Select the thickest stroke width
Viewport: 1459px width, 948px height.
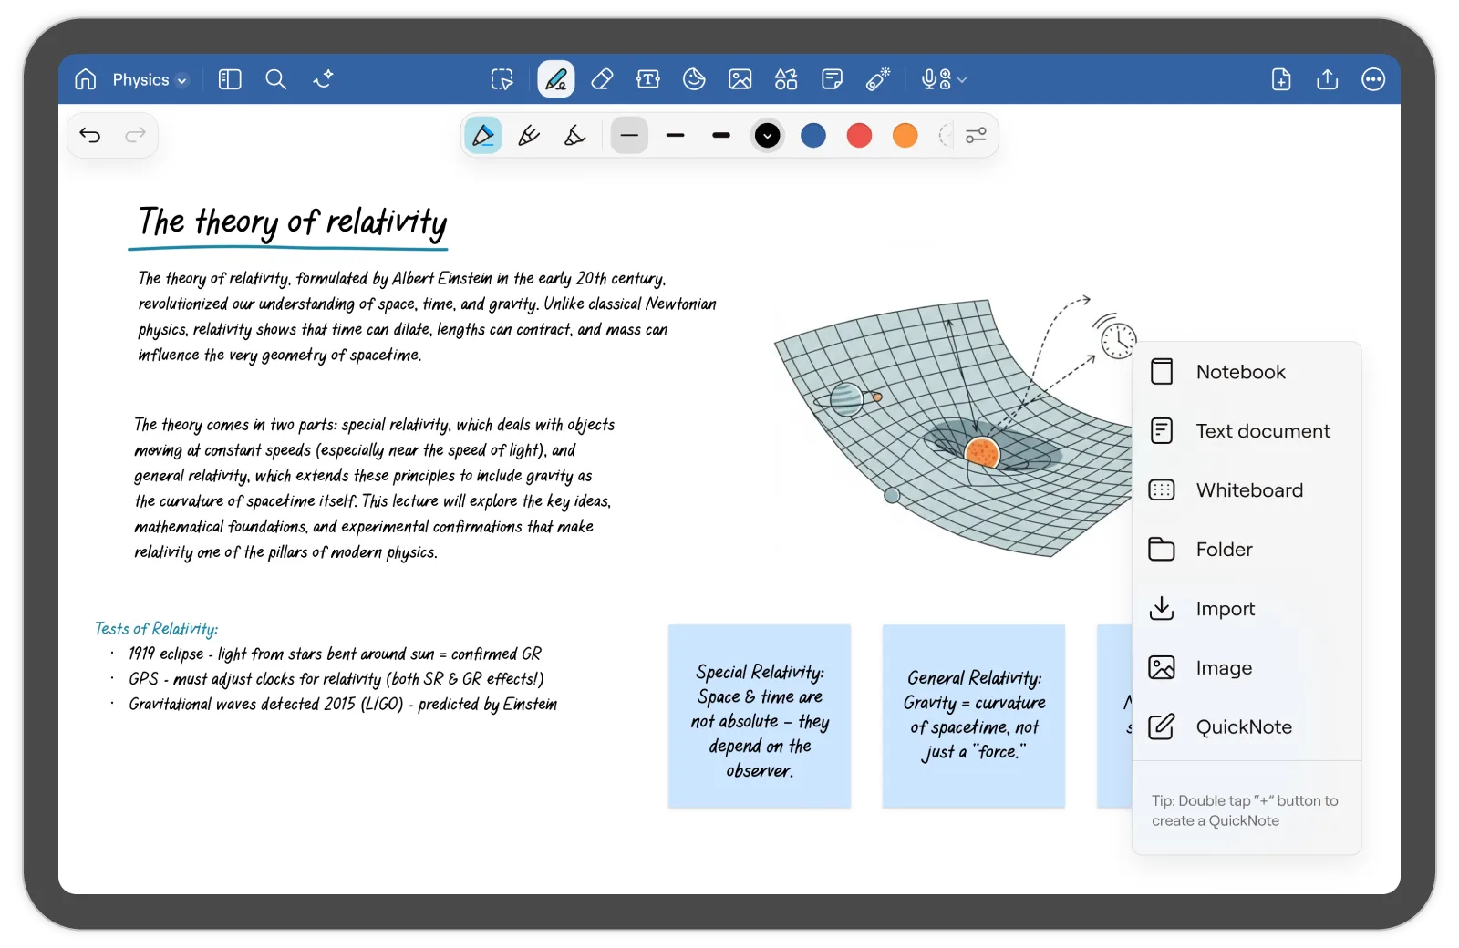[721, 136]
